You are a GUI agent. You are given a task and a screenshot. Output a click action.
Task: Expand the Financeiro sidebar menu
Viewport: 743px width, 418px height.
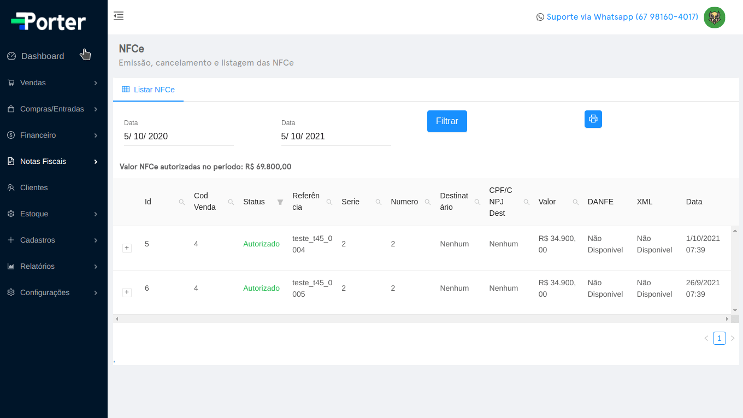click(54, 136)
